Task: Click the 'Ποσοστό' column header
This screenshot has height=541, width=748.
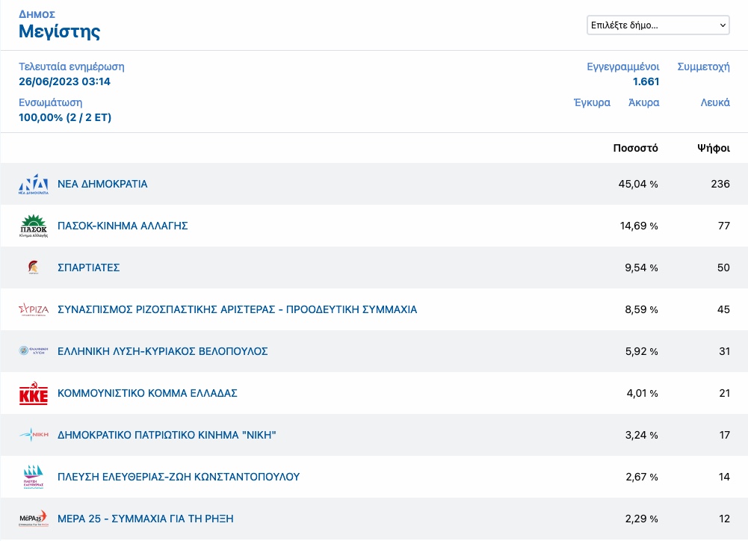Action: (x=635, y=149)
